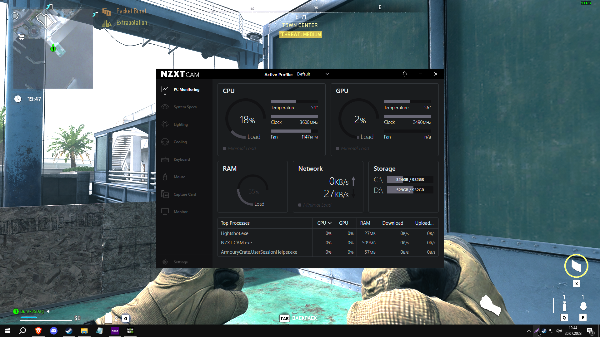
Task: Select the PC Monitoring tab
Action: (x=186, y=90)
